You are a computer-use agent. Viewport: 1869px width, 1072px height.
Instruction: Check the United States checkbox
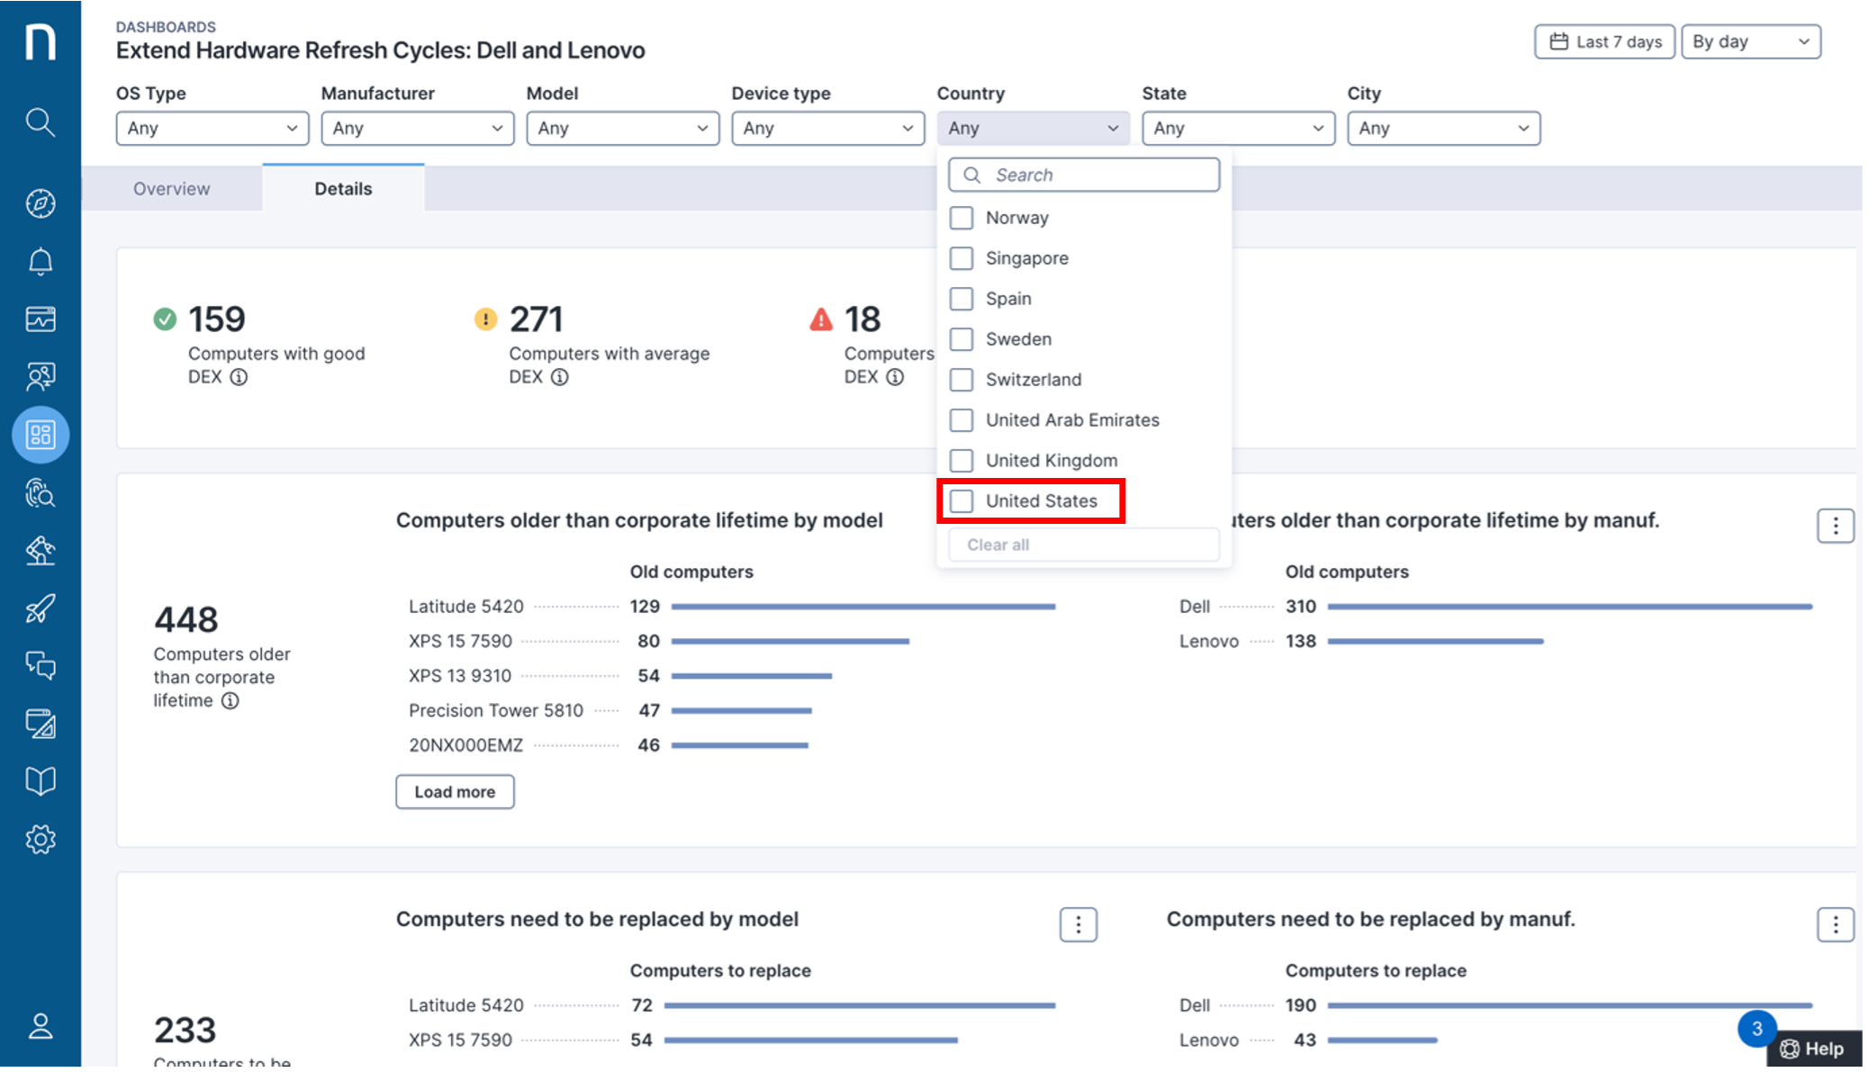point(962,501)
